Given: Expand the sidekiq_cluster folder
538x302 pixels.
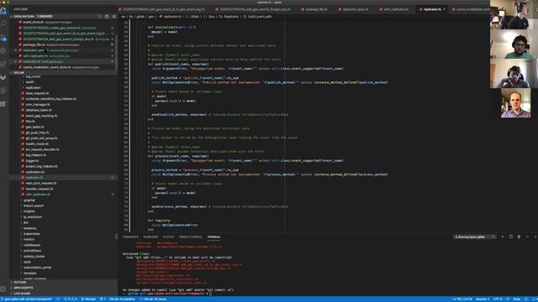Looking at the screenshot, I should [34, 256].
